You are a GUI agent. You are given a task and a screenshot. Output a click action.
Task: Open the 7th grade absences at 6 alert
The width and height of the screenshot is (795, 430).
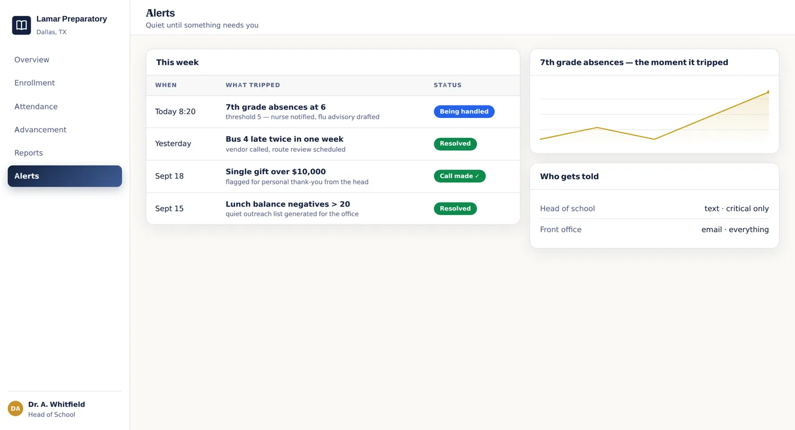coord(275,107)
